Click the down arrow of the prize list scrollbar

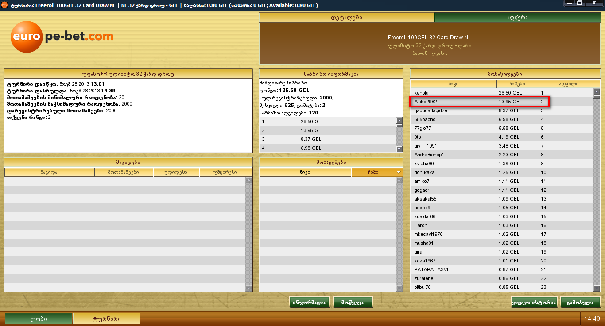coord(399,149)
